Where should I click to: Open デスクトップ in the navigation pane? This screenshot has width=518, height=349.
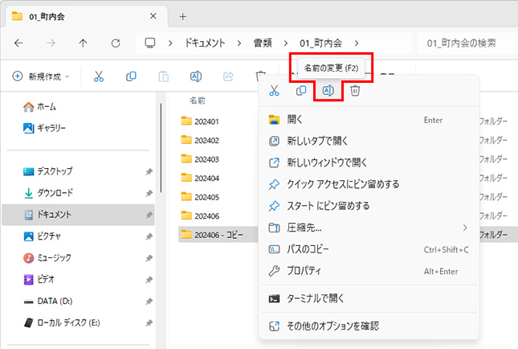[78, 171]
